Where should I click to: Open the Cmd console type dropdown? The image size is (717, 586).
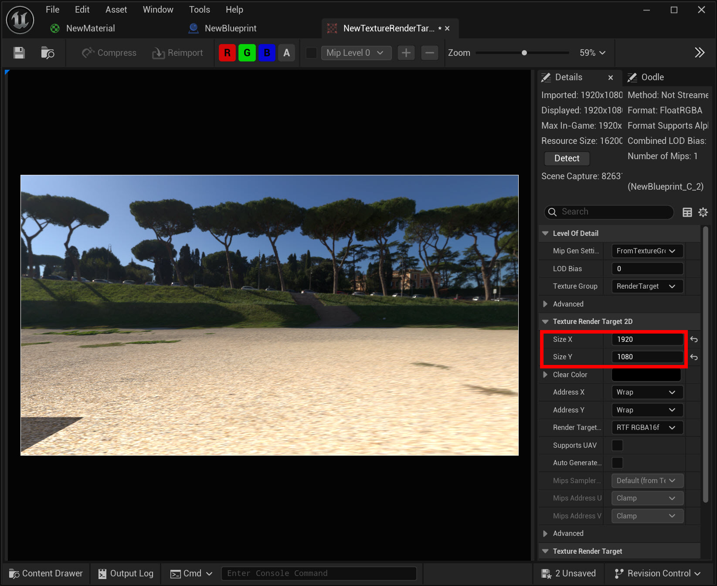[x=191, y=573]
